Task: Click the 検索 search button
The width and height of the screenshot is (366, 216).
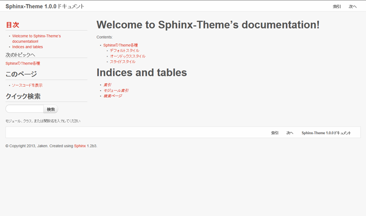Action: (50, 109)
